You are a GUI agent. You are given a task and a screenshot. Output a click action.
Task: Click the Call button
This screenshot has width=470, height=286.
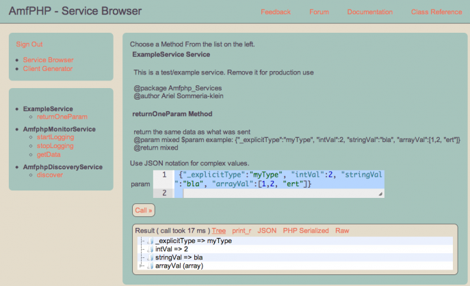coord(144,210)
